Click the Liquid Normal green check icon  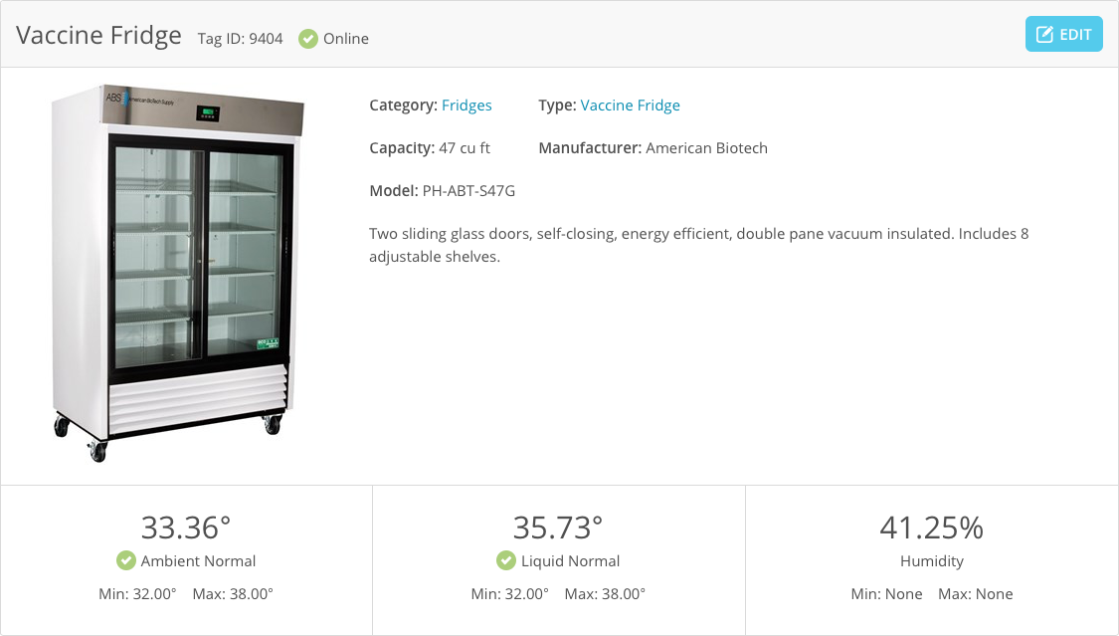click(506, 561)
